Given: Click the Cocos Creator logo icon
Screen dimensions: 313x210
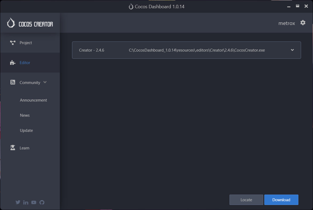Looking at the screenshot, I should [x=11, y=23].
